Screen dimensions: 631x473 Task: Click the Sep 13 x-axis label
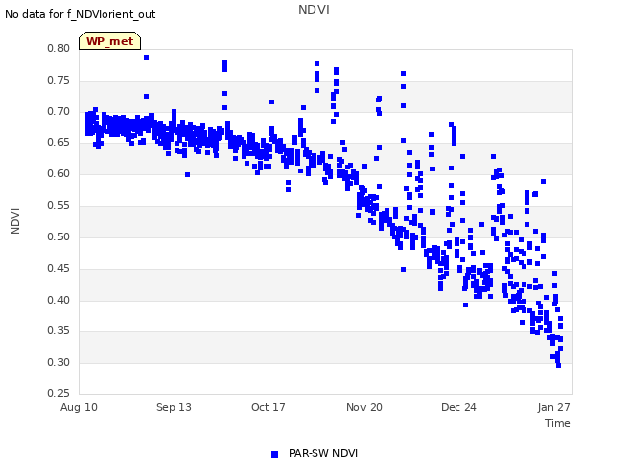(174, 407)
